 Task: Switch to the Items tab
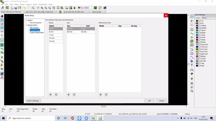pyautogui.click(x=204, y=18)
